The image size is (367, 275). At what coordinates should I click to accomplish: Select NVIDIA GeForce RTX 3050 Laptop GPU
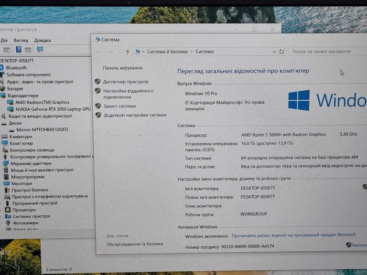53,109
